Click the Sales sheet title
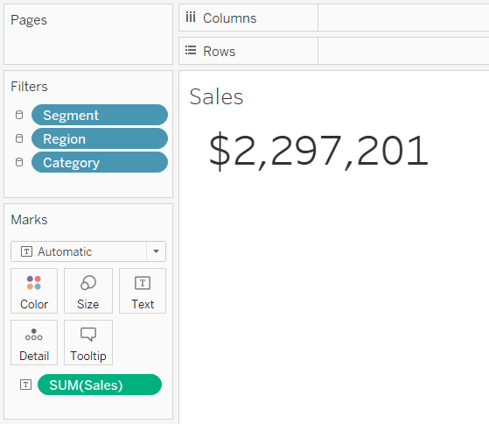489x424 pixels. (x=216, y=96)
